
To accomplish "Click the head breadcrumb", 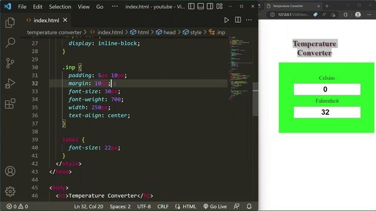I will point(169,32).
